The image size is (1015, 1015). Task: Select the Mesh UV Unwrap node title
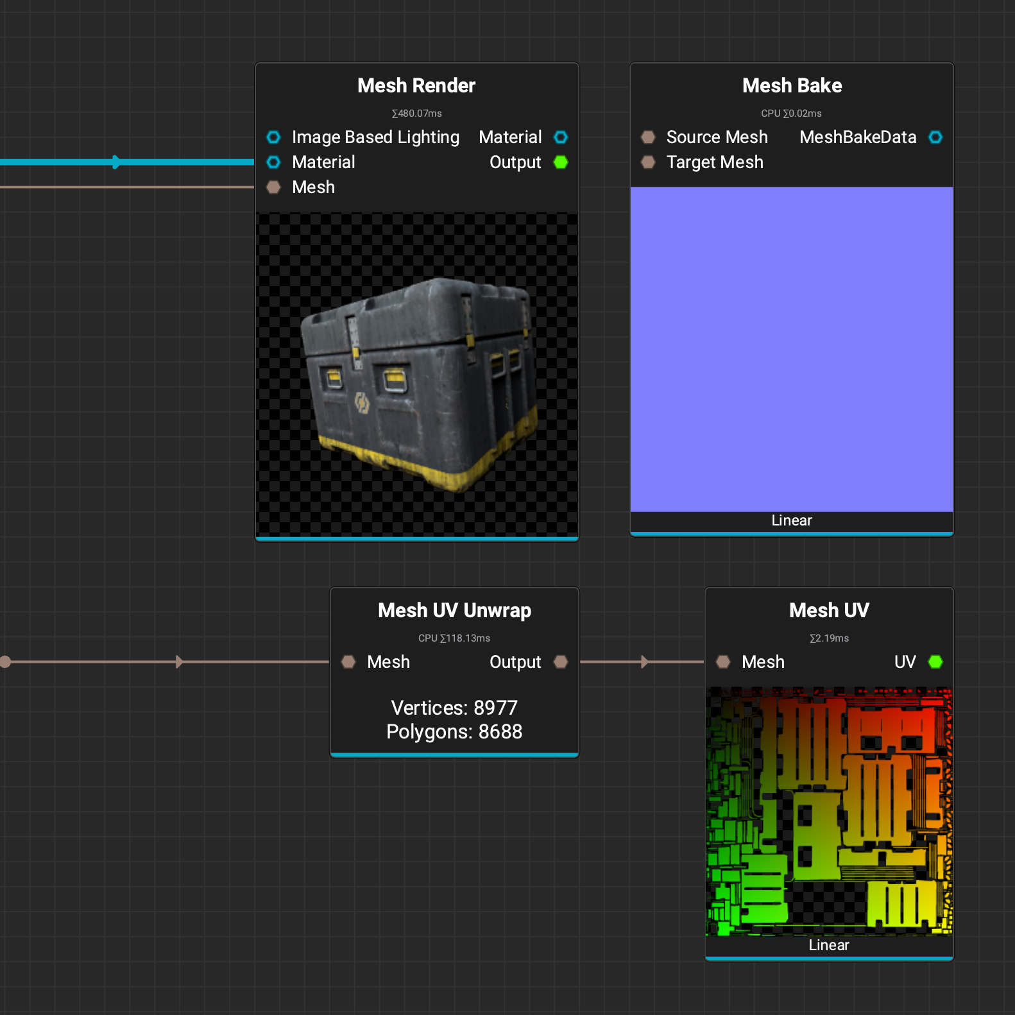point(454,611)
